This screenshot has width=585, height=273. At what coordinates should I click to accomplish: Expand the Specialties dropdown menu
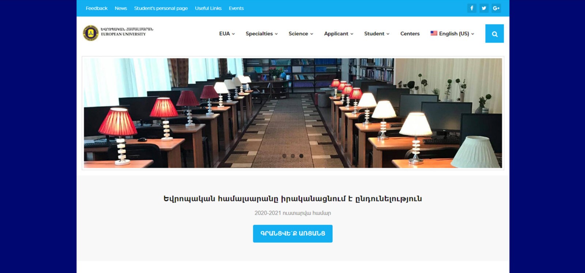[262, 34]
